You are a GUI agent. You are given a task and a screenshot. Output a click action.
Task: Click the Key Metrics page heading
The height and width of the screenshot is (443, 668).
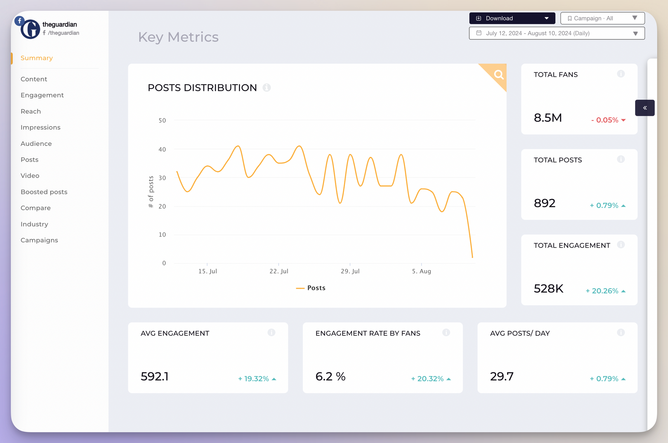pyautogui.click(x=178, y=37)
